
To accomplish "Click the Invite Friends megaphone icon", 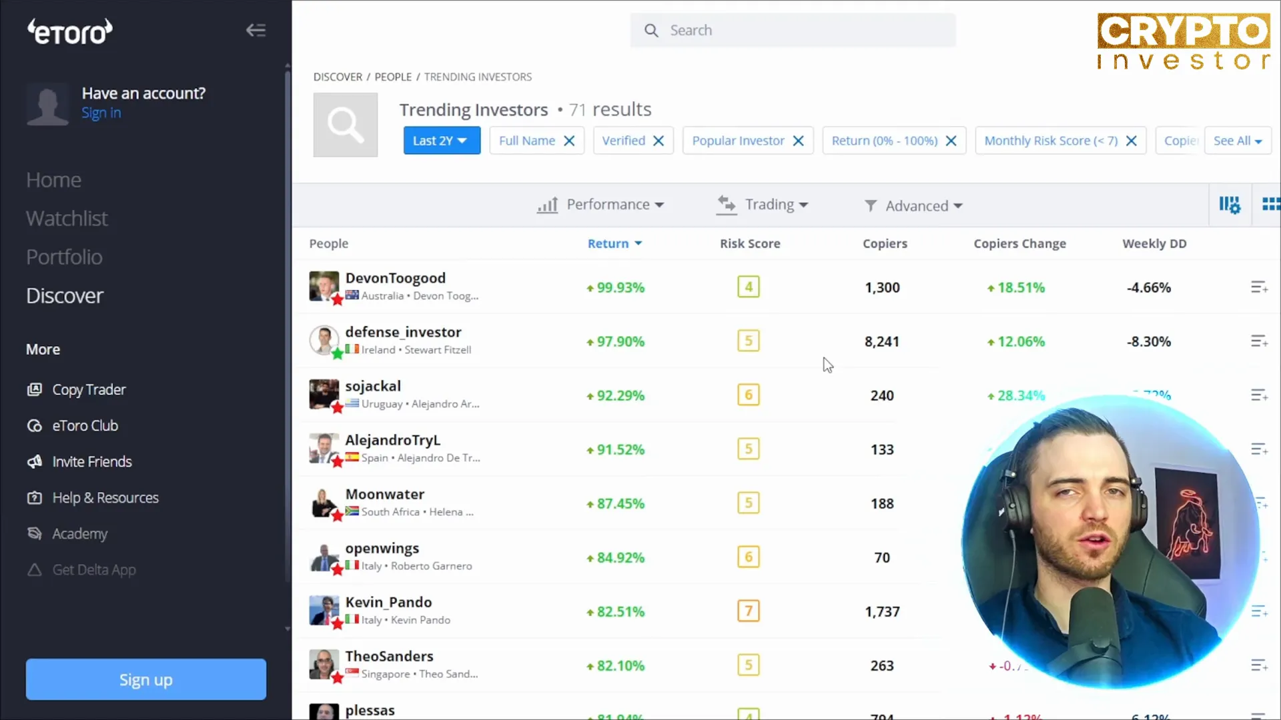I will 34,462.
